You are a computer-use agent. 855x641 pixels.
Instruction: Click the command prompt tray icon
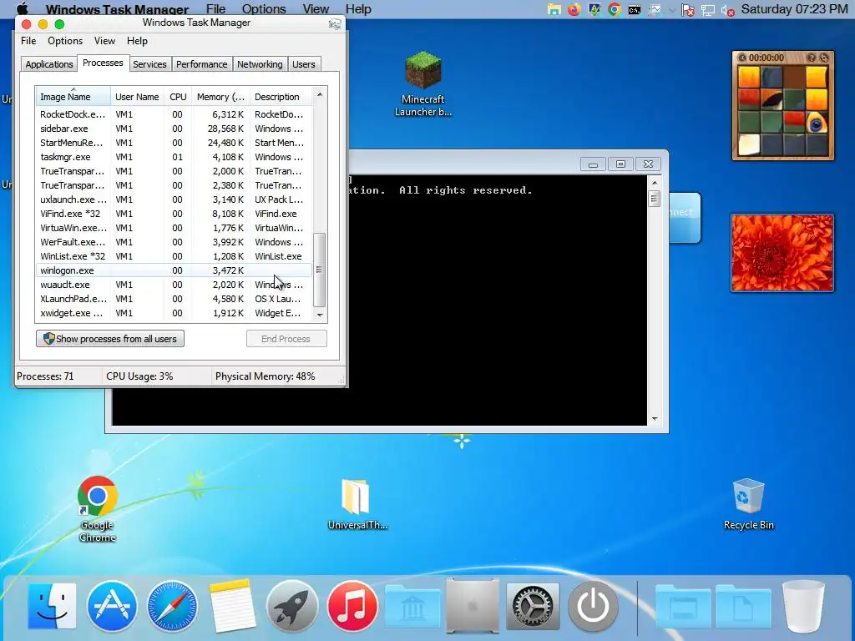pos(635,9)
